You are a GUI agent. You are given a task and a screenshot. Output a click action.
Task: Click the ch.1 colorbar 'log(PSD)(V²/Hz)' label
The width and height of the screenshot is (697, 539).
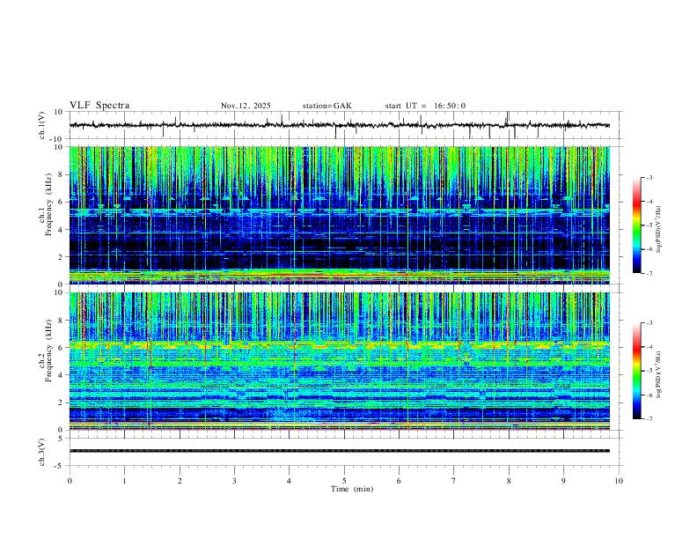click(x=659, y=230)
